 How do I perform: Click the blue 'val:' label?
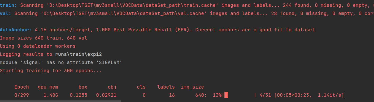pyautogui.click(x=5, y=13)
